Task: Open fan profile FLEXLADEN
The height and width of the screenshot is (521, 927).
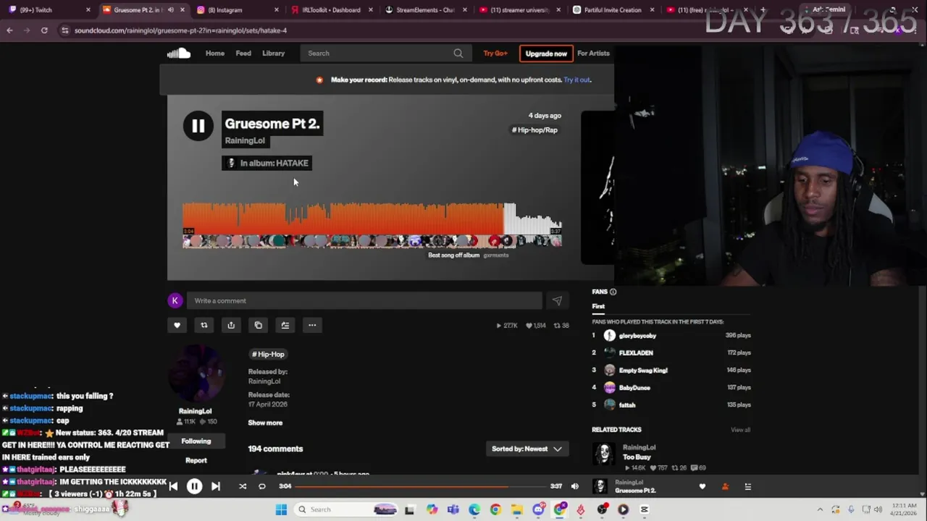Action: pos(636,353)
